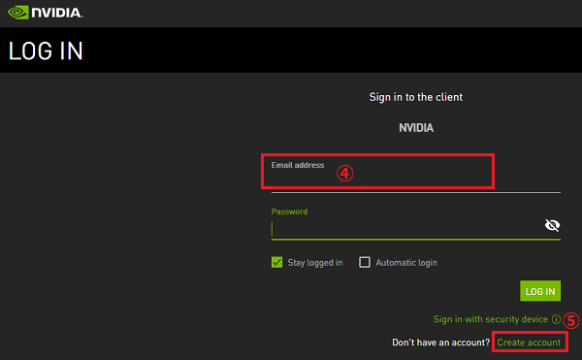
Task: Click the Stay logged in label
Action: tap(315, 263)
